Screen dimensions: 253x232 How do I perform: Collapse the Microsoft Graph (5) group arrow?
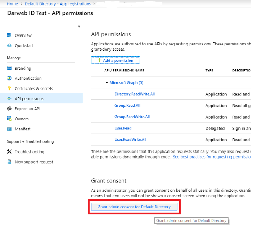pos(107,83)
